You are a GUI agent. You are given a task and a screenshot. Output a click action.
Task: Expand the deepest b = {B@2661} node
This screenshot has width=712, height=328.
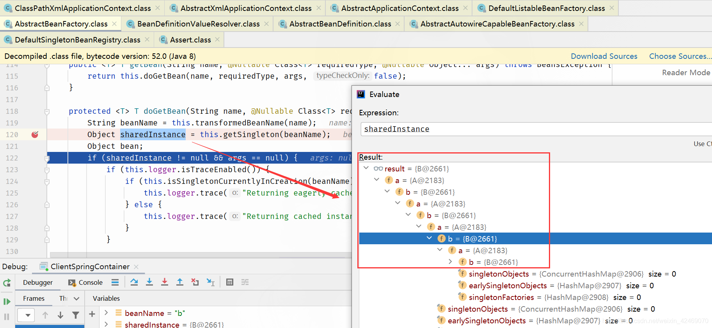click(450, 262)
